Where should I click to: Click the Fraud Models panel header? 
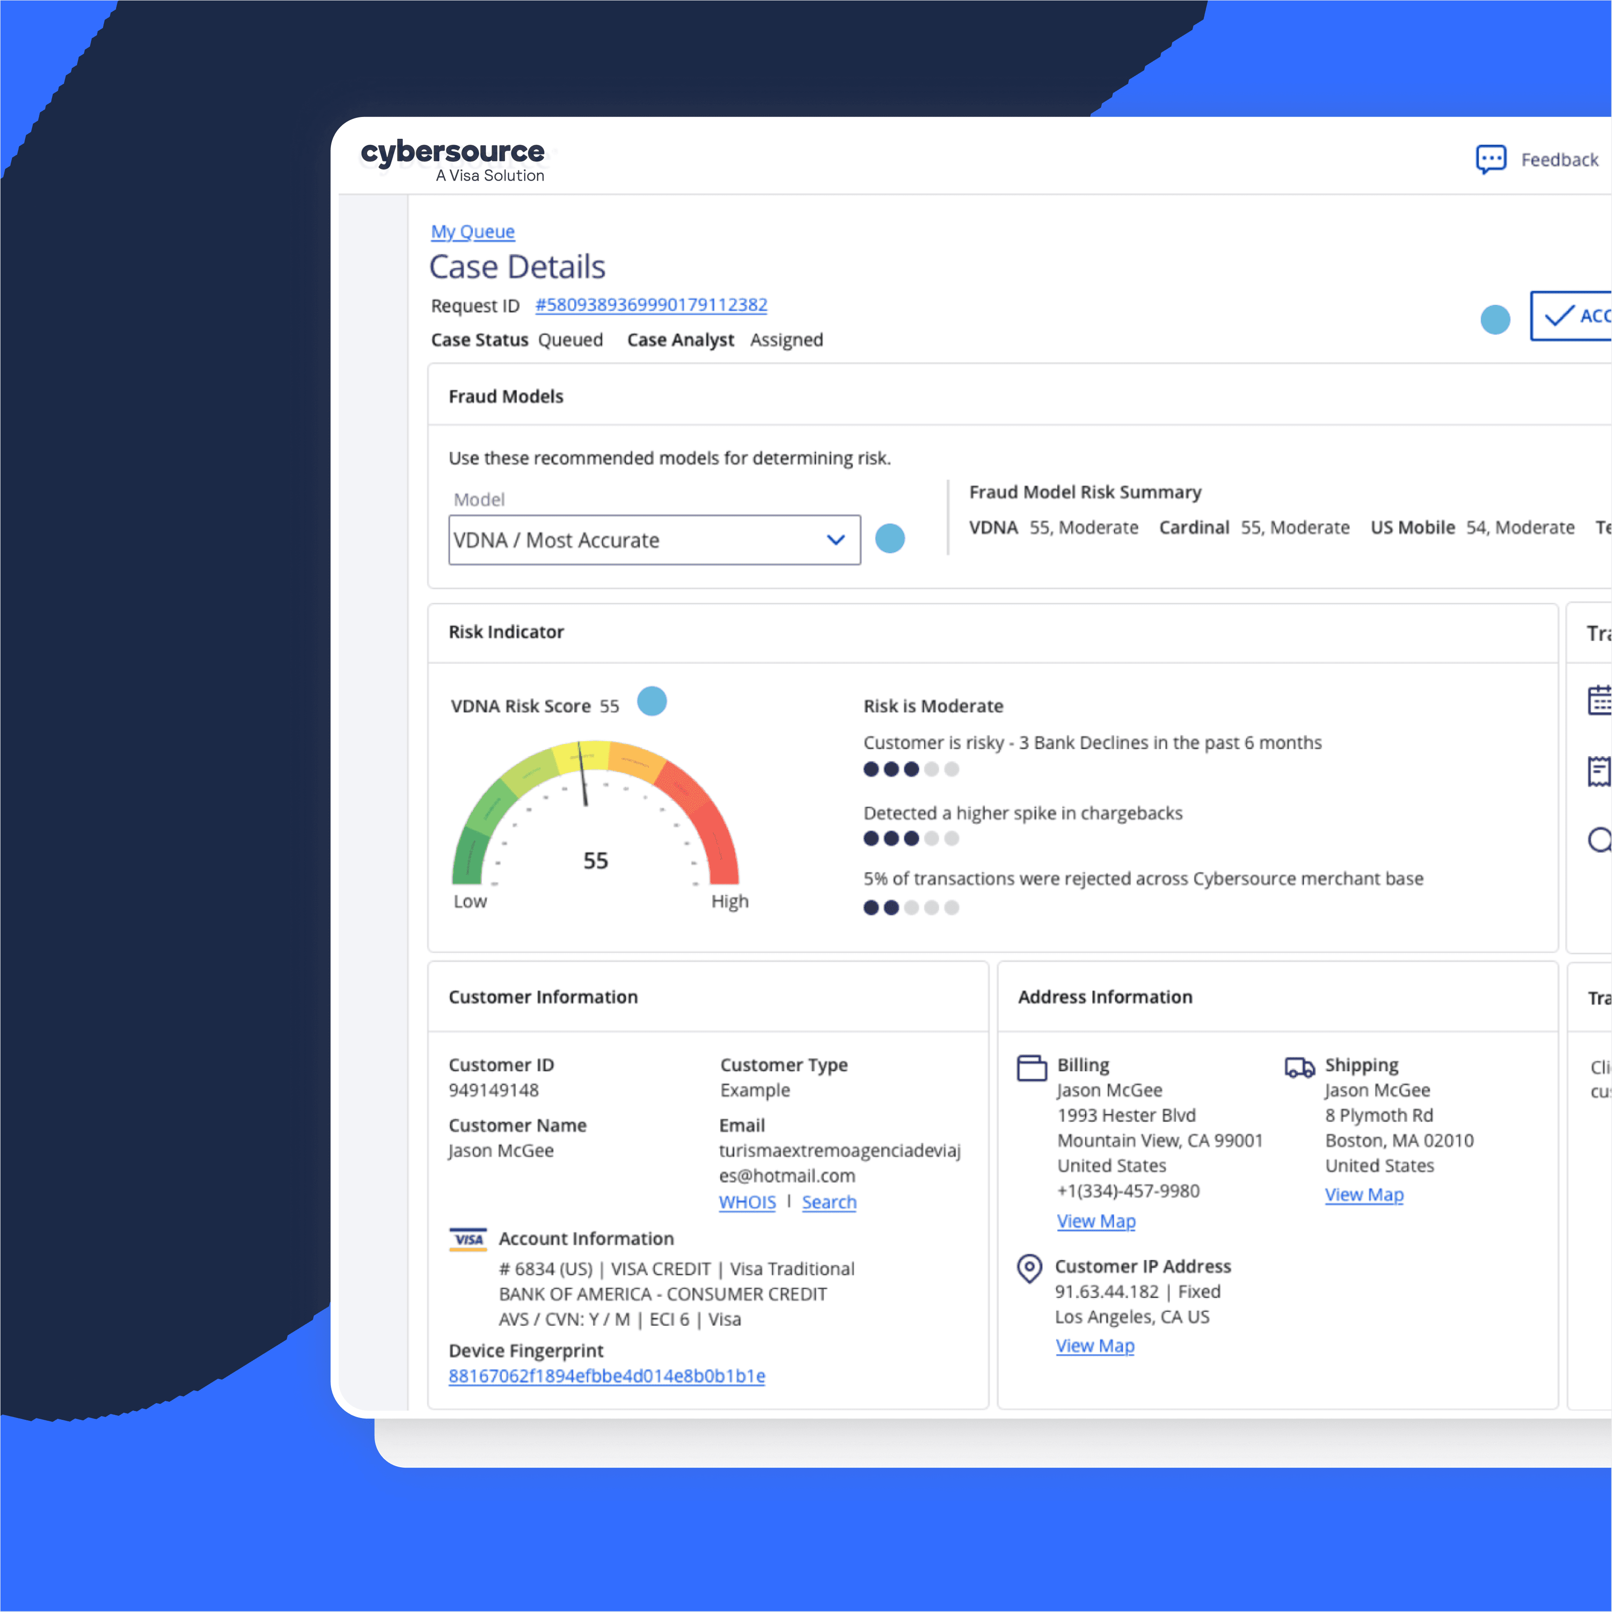click(x=505, y=396)
